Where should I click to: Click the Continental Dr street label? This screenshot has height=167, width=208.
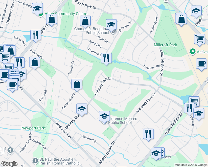pyautogui.click(x=68, y=101)
